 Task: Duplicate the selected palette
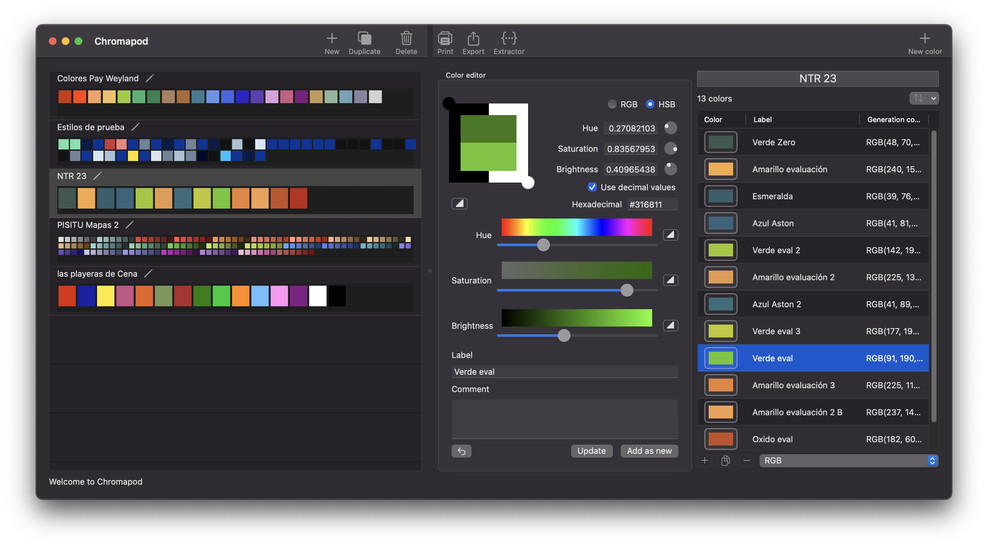click(364, 38)
